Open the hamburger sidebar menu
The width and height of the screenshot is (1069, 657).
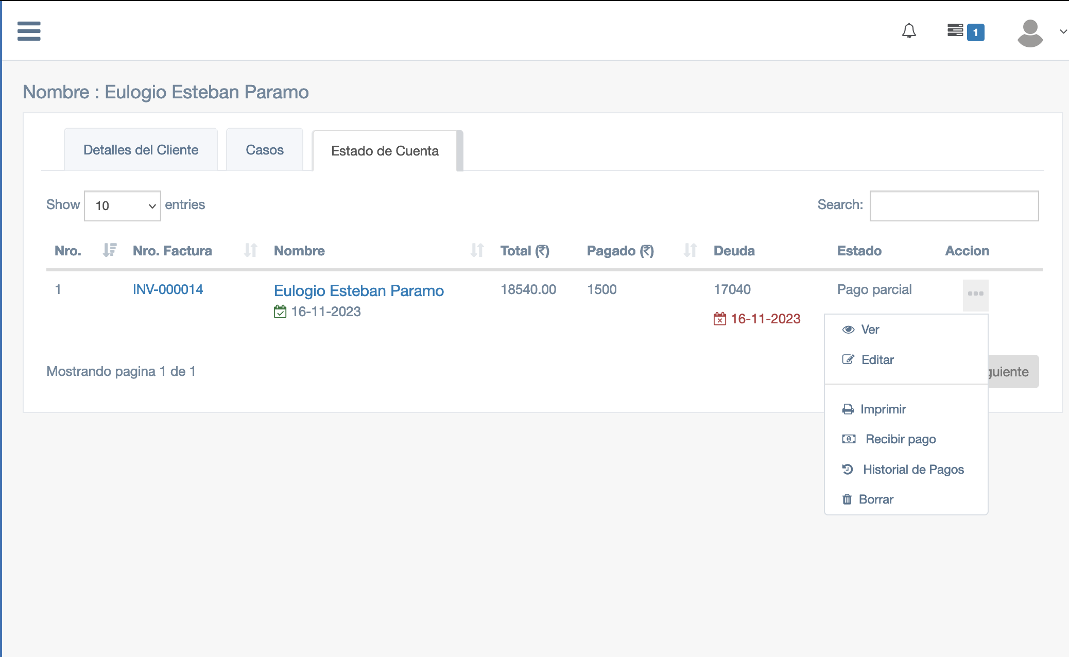point(29,31)
